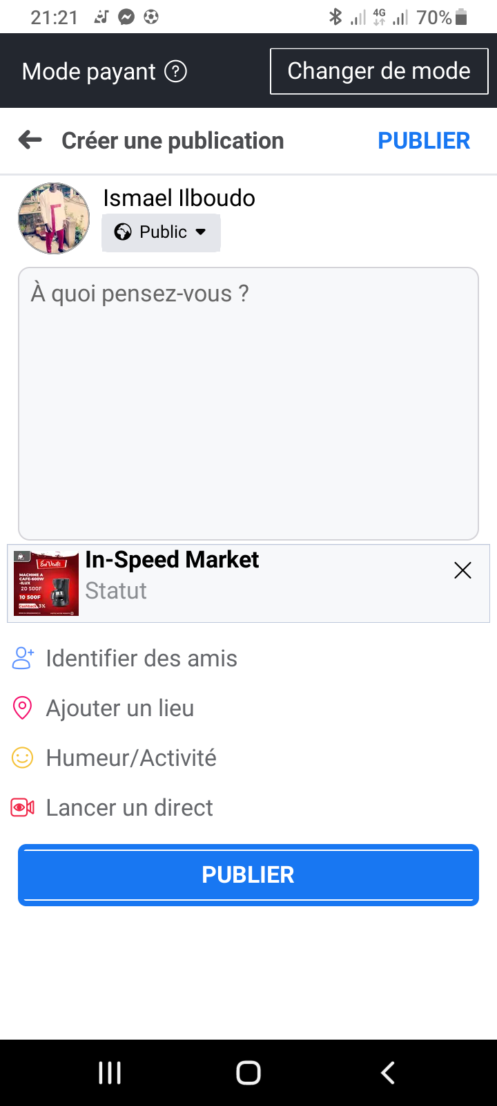
Task: Open Android recent apps button
Action: pyautogui.click(x=110, y=1073)
